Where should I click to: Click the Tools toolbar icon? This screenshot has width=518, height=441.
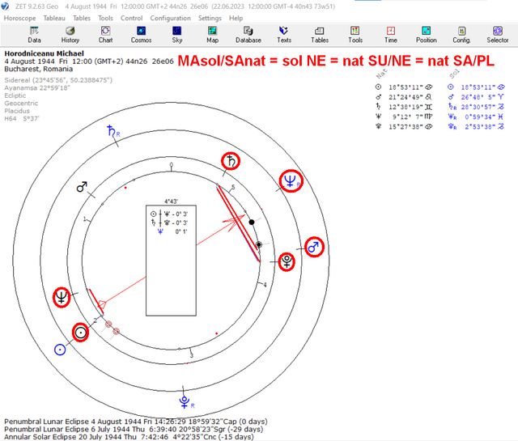coord(355,35)
